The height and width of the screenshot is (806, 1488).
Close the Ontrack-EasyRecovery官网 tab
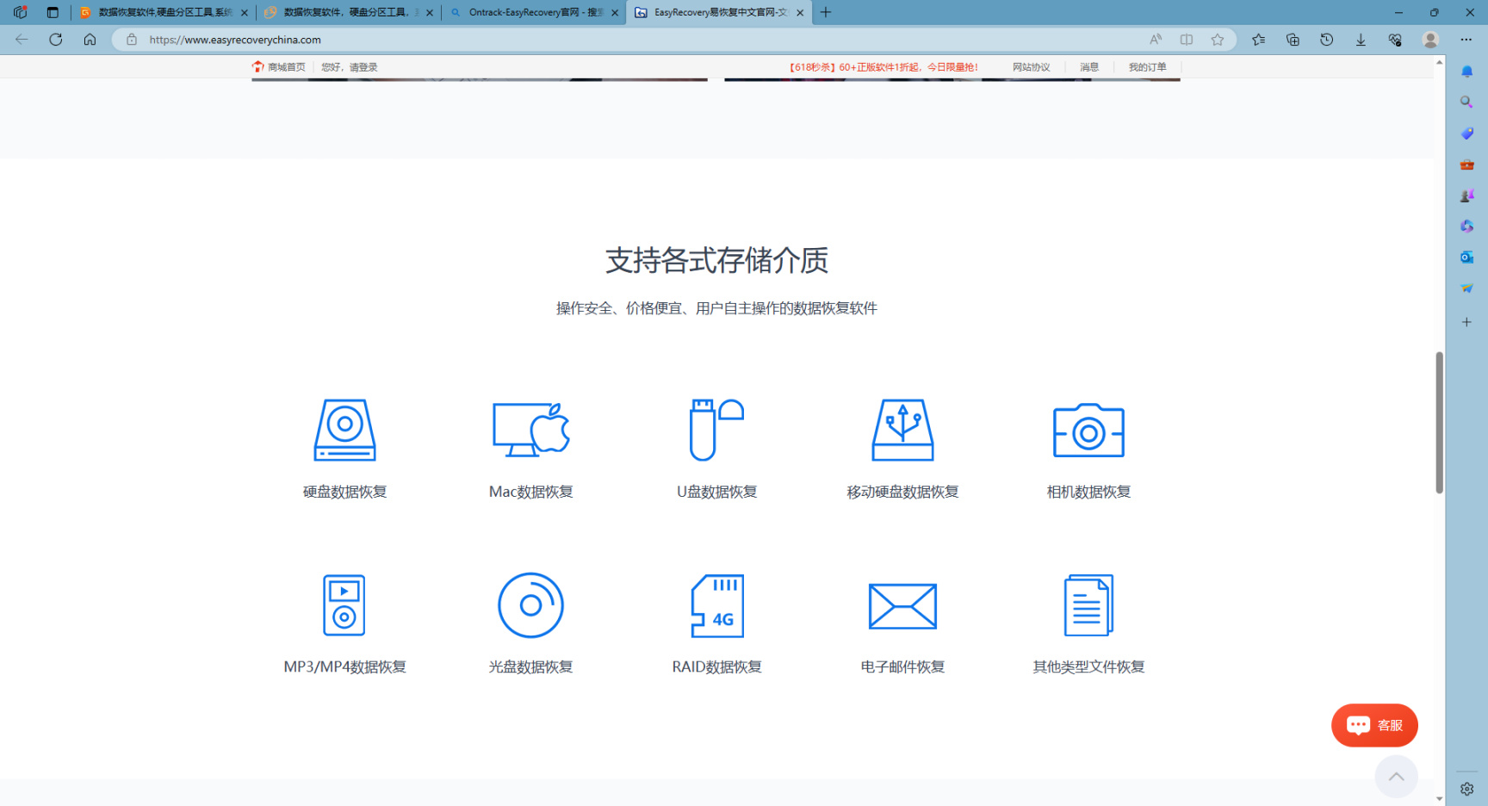(x=615, y=13)
